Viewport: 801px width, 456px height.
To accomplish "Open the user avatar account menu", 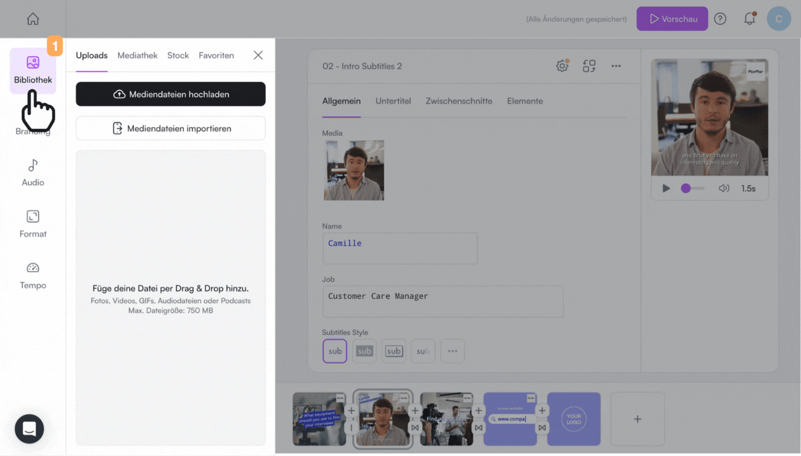I will pyautogui.click(x=779, y=19).
